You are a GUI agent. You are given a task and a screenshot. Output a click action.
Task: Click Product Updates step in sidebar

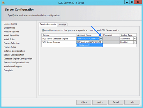click(11, 32)
